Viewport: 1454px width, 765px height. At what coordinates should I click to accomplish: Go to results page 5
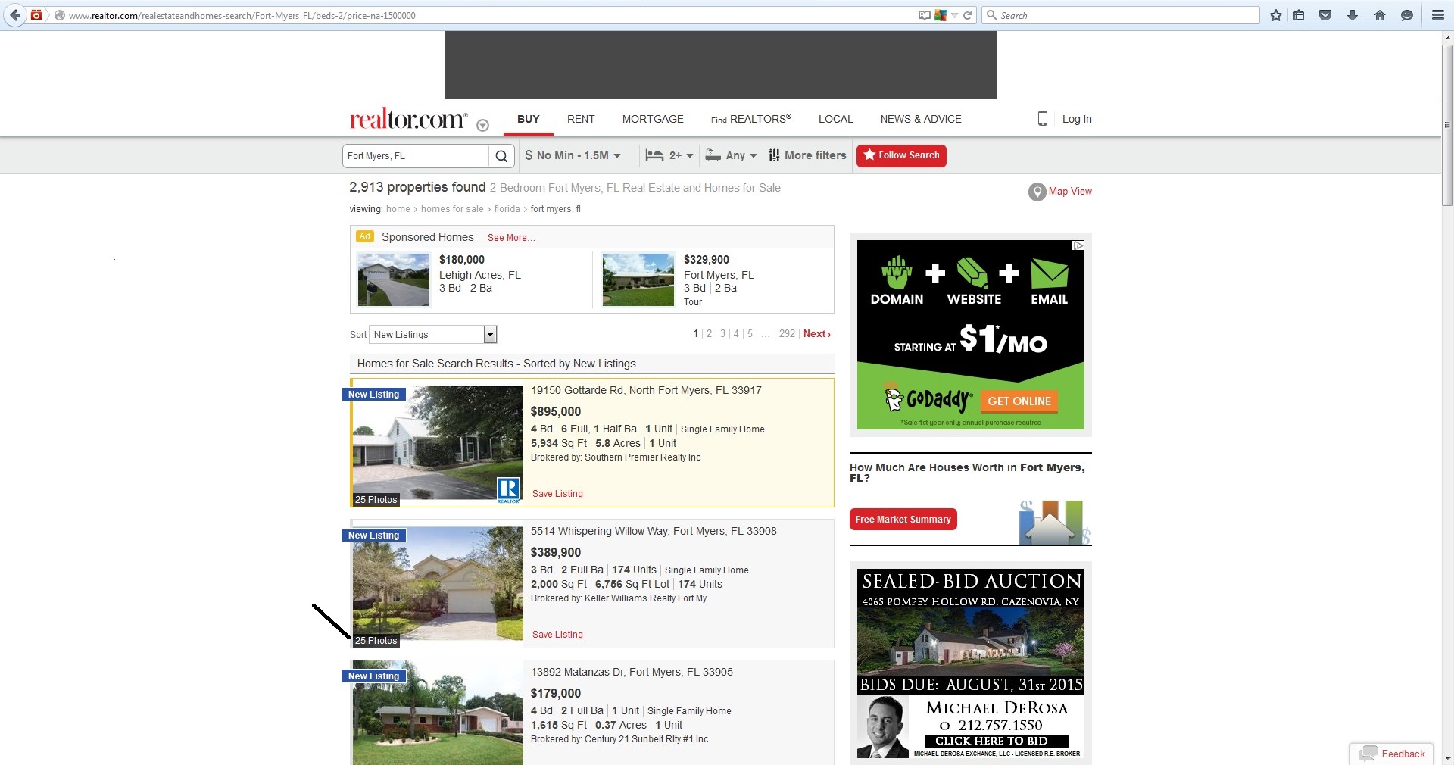[x=750, y=334]
